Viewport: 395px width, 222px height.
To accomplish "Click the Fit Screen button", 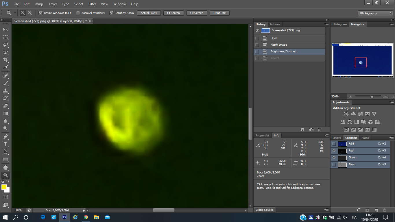I will 173,13.
